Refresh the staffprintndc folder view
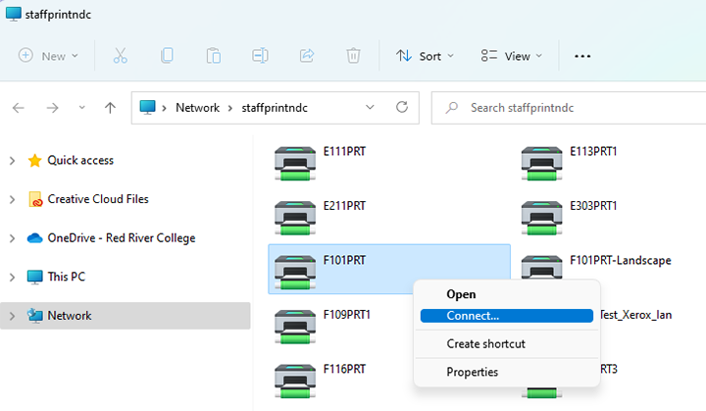This screenshot has width=706, height=411. click(x=401, y=108)
